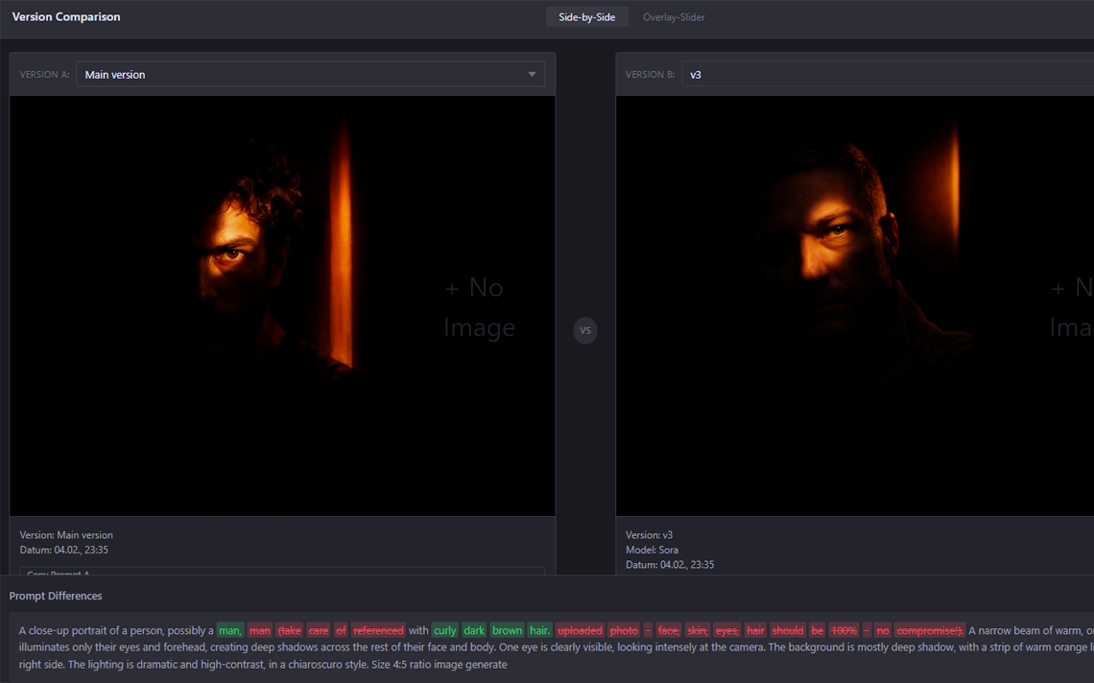Expand the version selector showing 'Main version'
The width and height of the screenshot is (1094, 683).
click(x=311, y=74)
